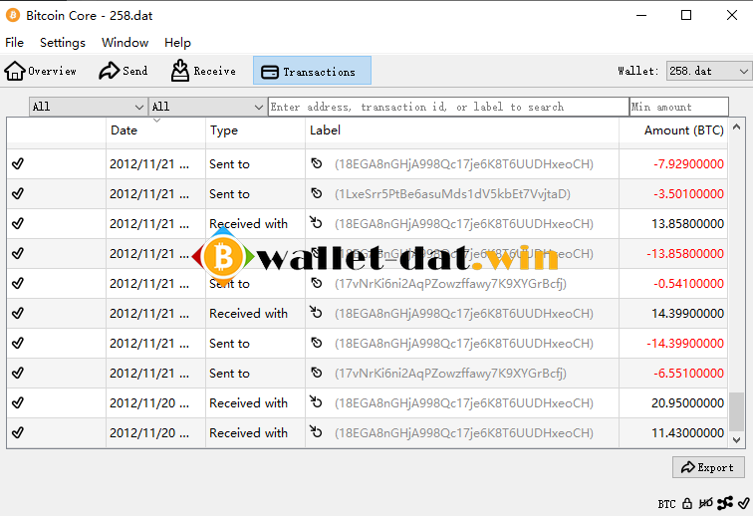753x516 pixels.
Task: Expand the date range All dropdown
Action: (x=88, y=107)
